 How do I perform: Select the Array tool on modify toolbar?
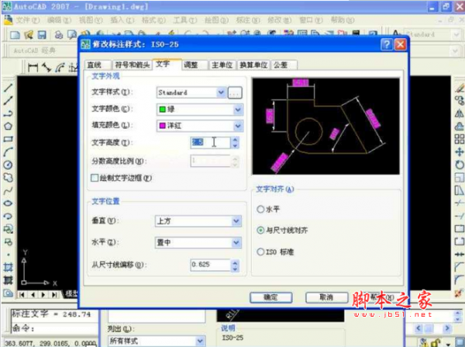coord(459,139)
